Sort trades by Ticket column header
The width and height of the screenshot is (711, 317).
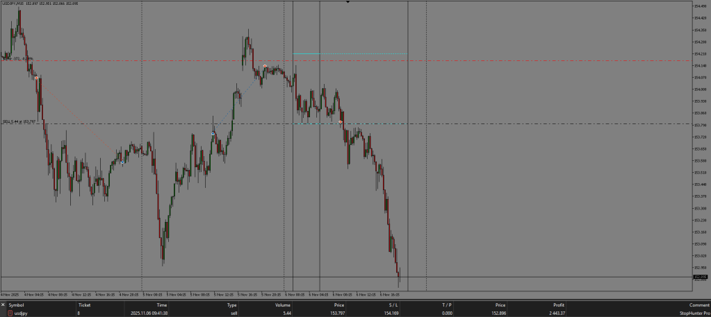(x=84, y=305)
